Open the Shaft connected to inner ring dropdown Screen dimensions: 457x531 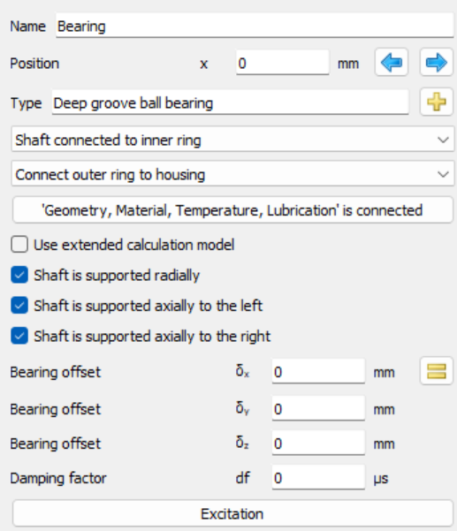pyautogui.click(x=232, y=140)
